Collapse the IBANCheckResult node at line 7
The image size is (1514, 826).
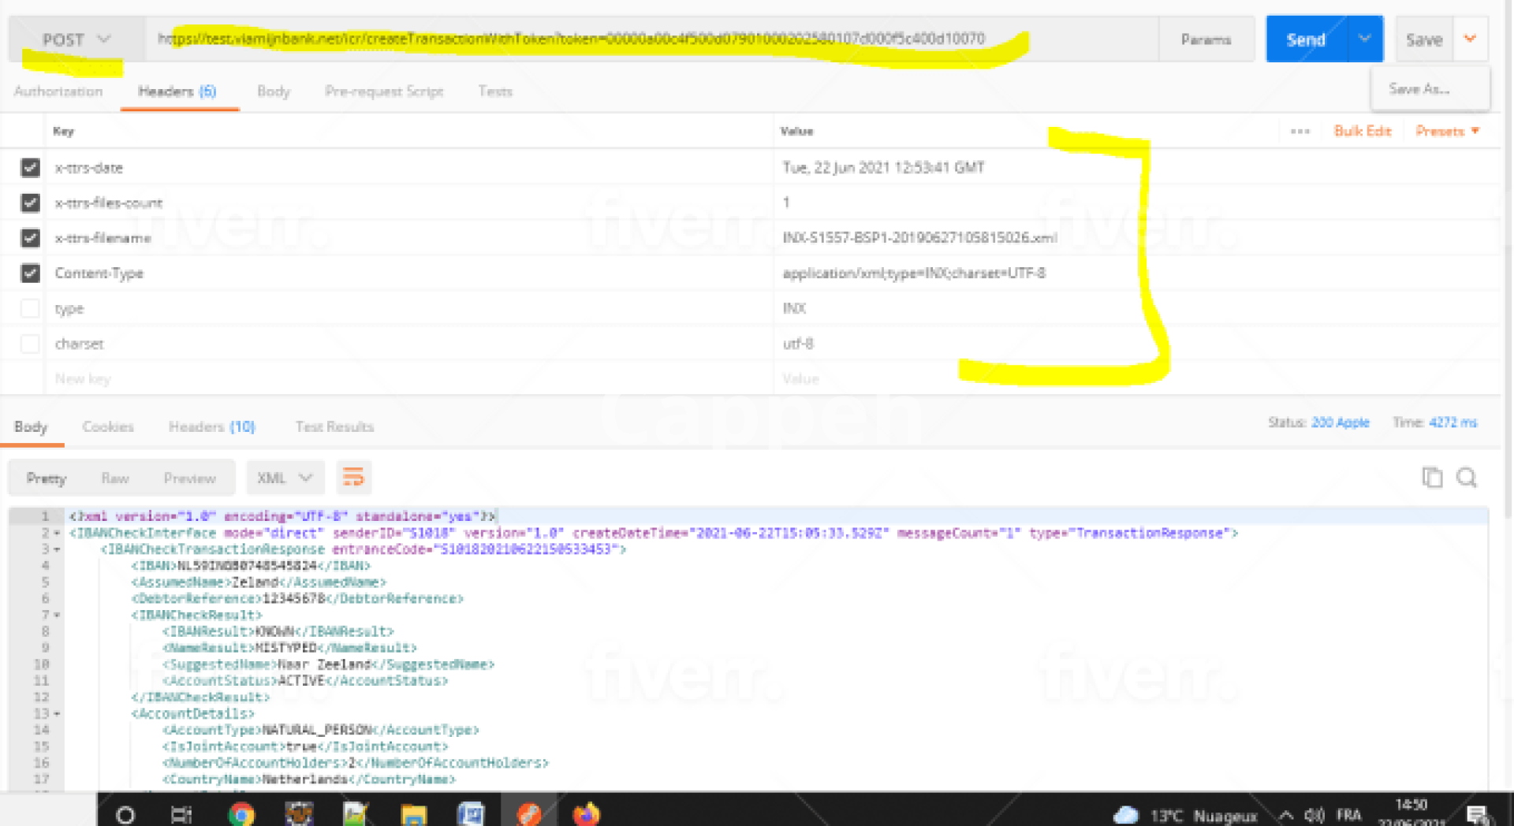[57, 615]
